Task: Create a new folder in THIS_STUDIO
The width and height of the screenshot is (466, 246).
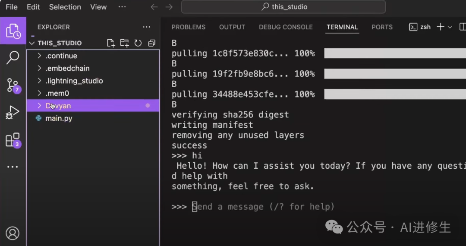Action: (x=125, y=43)
